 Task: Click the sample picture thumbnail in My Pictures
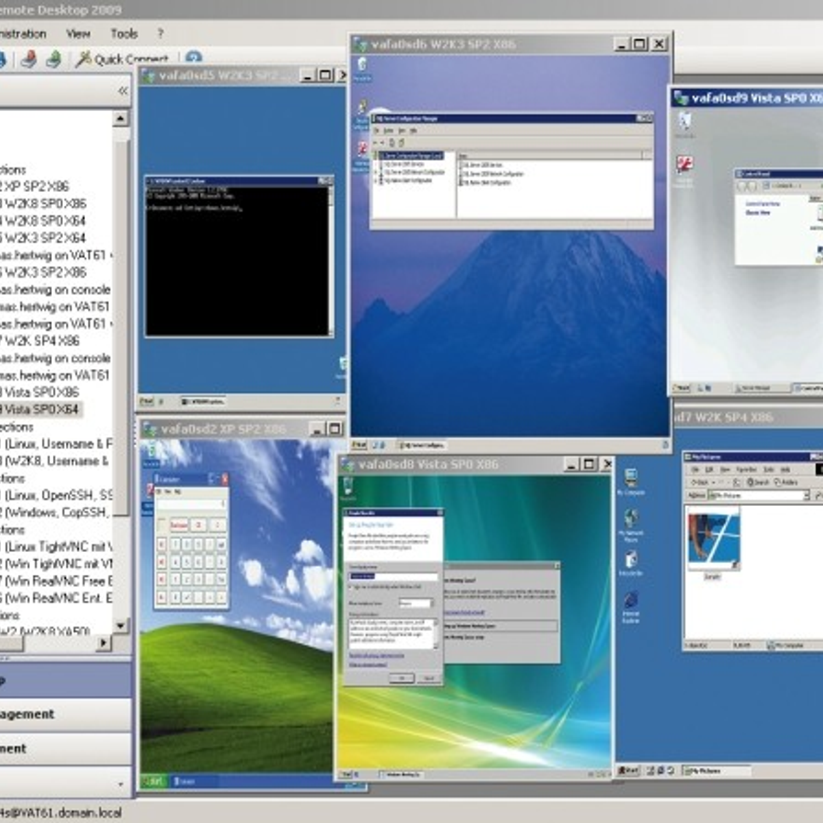(x=713, y=538)
